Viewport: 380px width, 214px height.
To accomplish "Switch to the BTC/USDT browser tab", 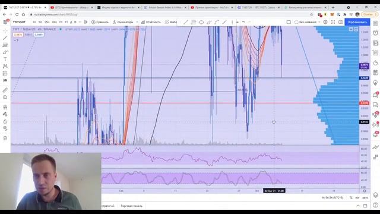I will point(258,8).
